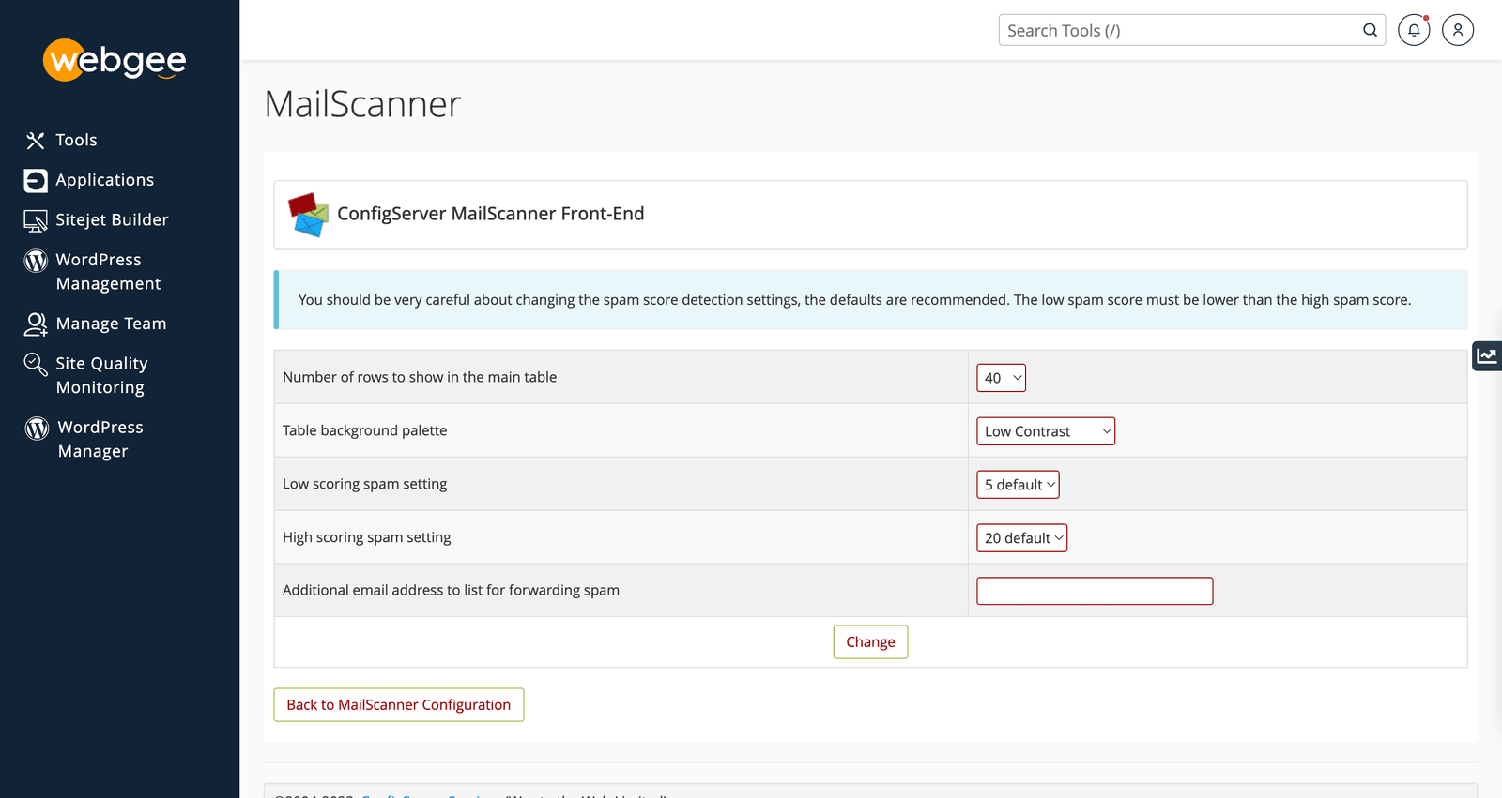This screenshot has width=1502, height=798.
Task: Open the user account menu icon
Action: [1458, 30]
